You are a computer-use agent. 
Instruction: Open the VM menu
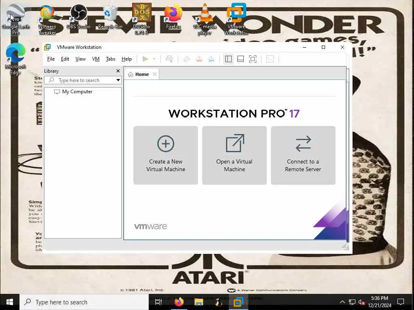tap(96, 59)
